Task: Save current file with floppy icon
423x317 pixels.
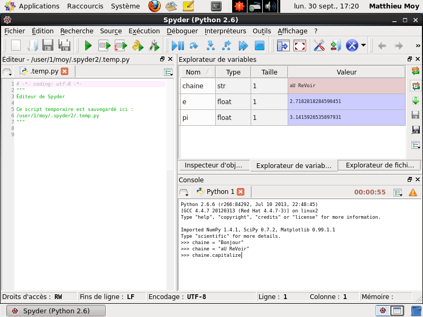Action: (48, 45)
